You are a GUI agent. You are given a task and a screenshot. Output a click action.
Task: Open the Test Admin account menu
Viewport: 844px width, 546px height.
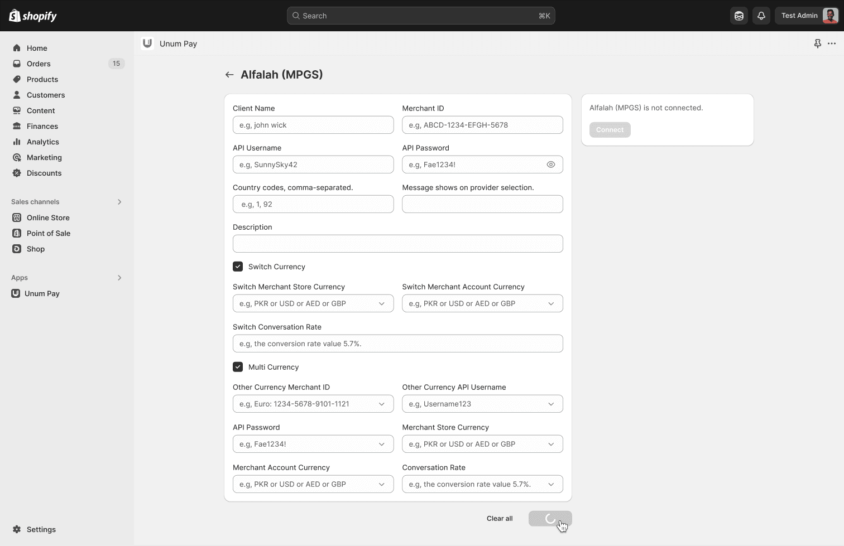(807, 16)
